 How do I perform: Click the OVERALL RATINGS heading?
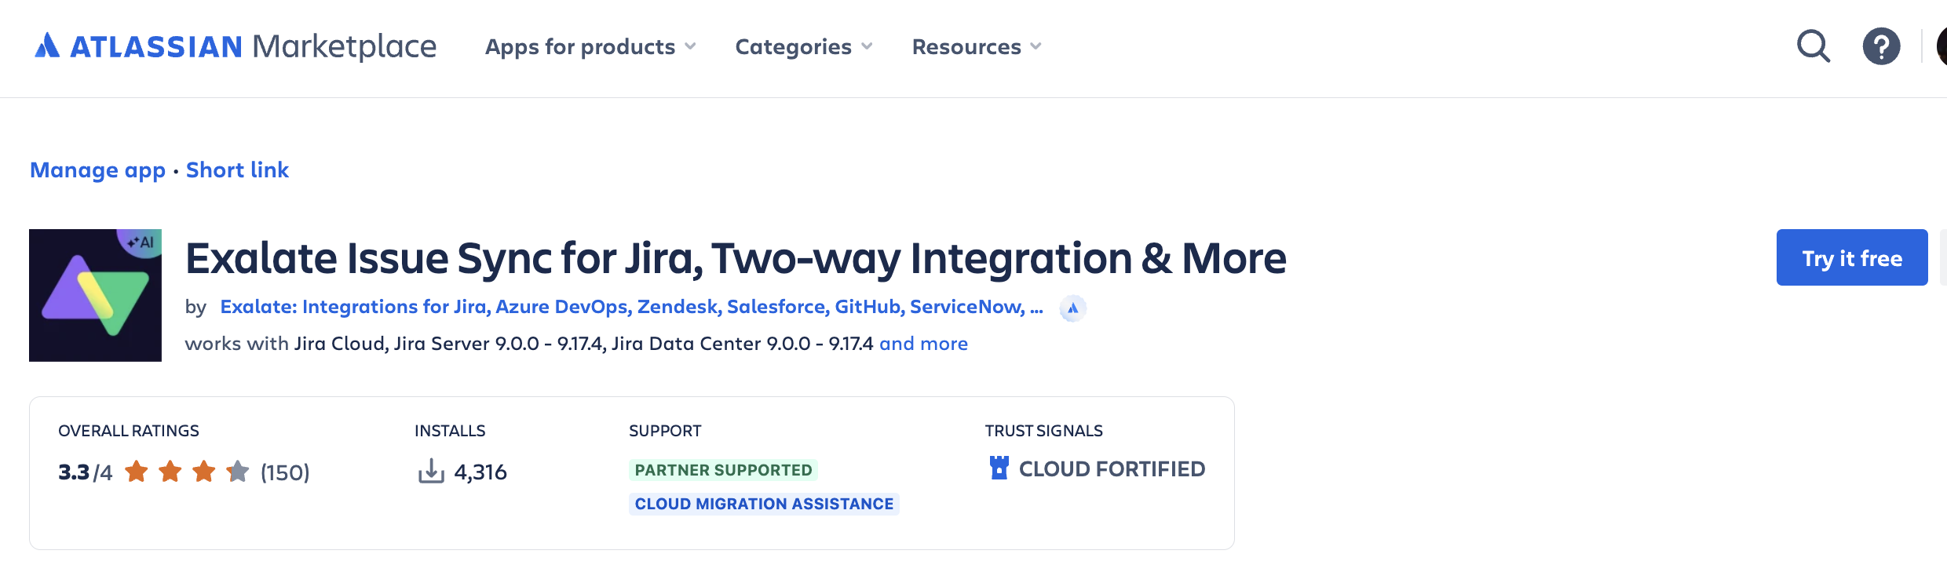click(129, 431)
